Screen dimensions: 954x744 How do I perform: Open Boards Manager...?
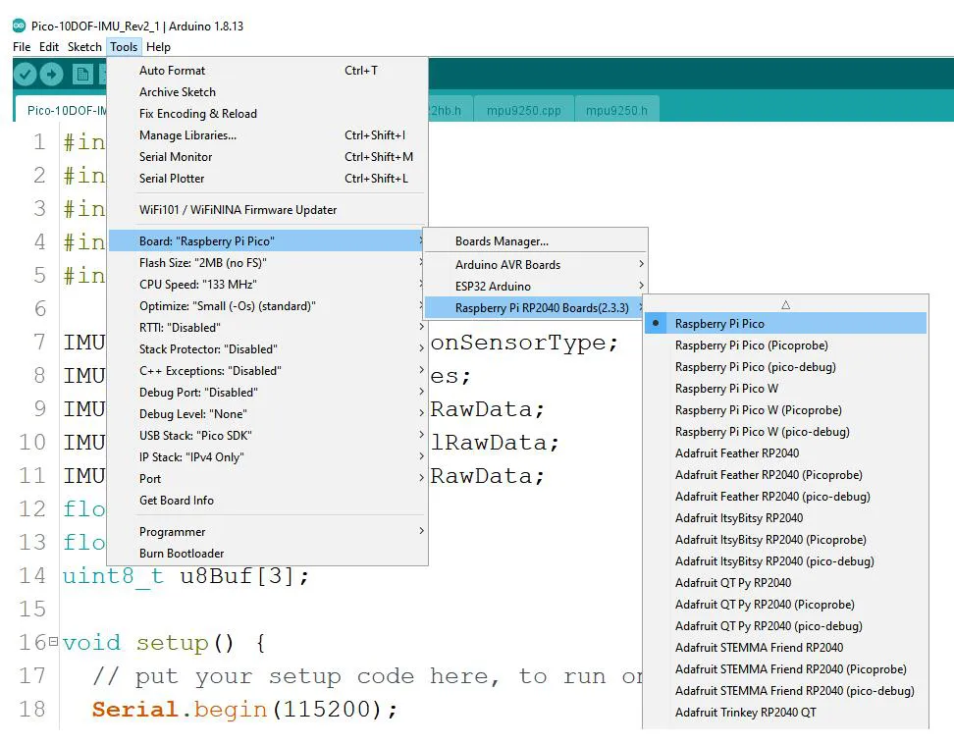(535, 240)
